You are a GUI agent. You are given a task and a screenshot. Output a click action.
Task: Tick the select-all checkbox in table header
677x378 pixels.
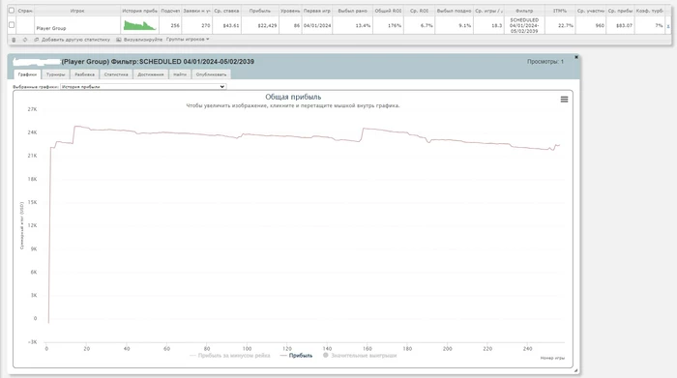click(12, 11)
